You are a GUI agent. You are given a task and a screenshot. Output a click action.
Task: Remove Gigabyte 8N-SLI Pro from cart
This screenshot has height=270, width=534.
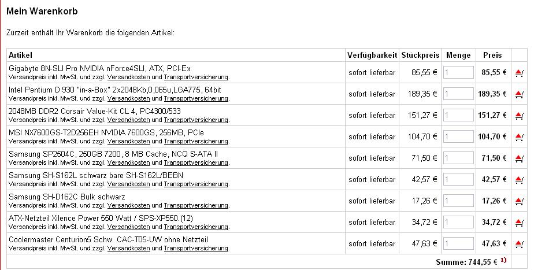coord(519,73)
